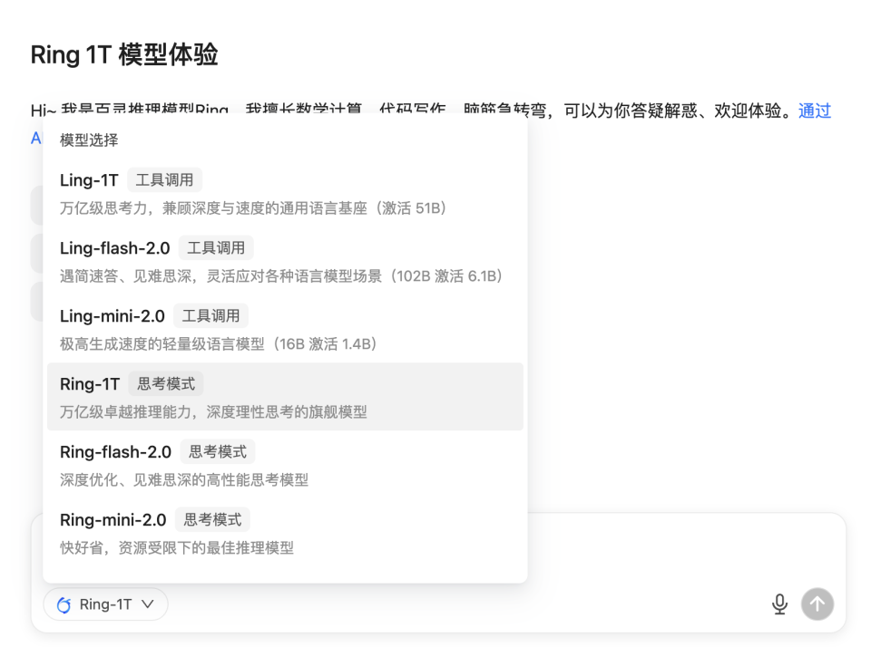Pick the Ring-flash-2.0 thinking model
Image resolution: width=871 pixels, height=647 pixels.
(115, 452)
